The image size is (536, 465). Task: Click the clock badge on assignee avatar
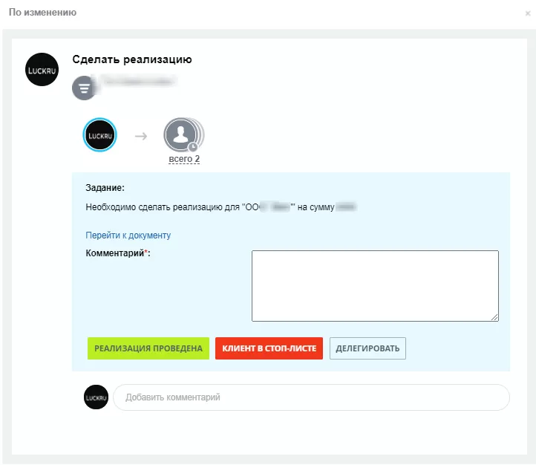click(x=193, y=146)
